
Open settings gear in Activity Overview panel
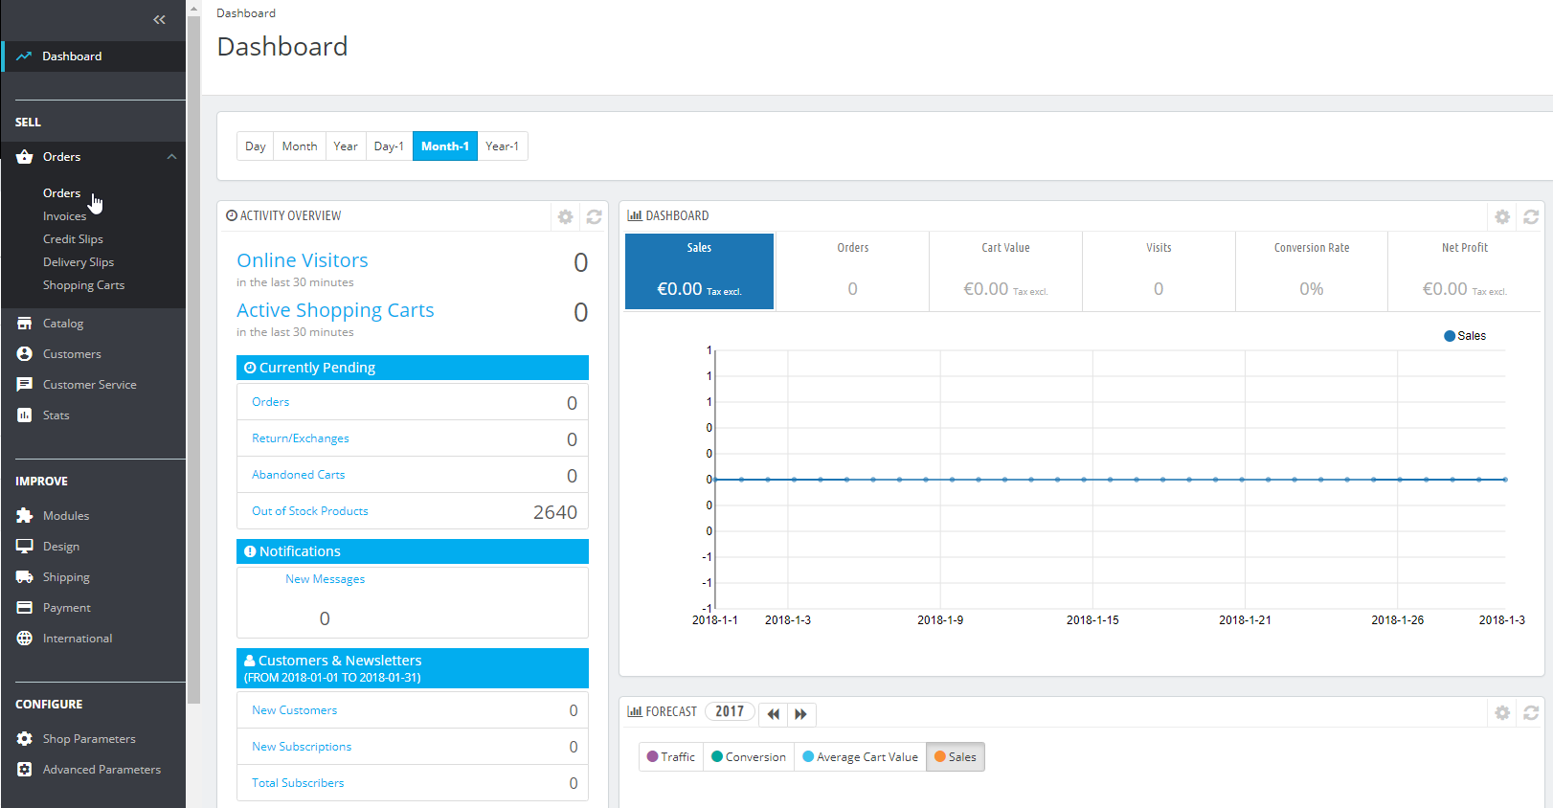click(565, 216)
